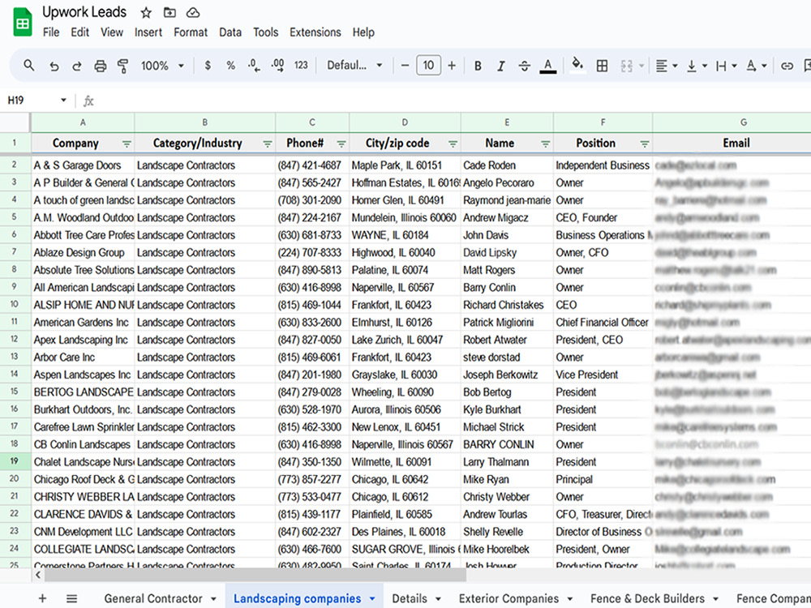Click the Decrease decimal places icon
811x608 pixels.
(x=253, y=65)
